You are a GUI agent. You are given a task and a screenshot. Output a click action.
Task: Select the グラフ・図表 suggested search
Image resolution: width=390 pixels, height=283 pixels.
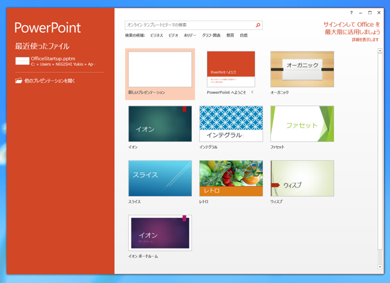(x=211, y=36)
